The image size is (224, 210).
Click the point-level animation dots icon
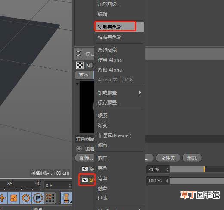click(50, 198)
